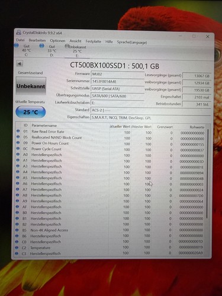Click status dot in row A3
222x296 pixels.
tap(18, 166)
